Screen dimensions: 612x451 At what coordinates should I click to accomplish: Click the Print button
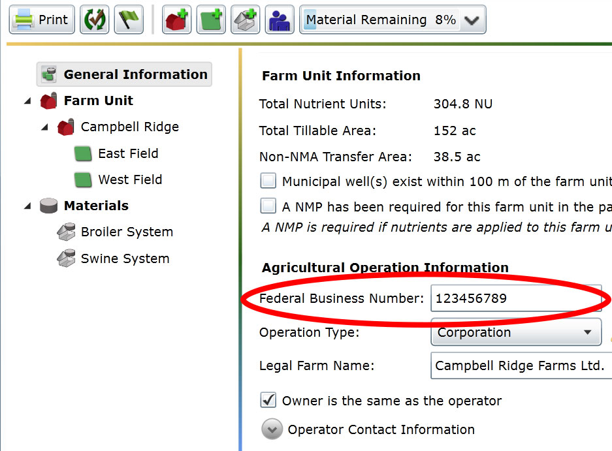[x=41, y=20]
